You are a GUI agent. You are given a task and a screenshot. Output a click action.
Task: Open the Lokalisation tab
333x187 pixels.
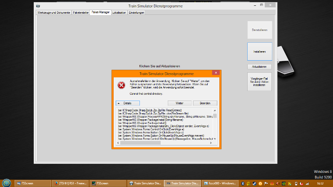tap(119, 13)
